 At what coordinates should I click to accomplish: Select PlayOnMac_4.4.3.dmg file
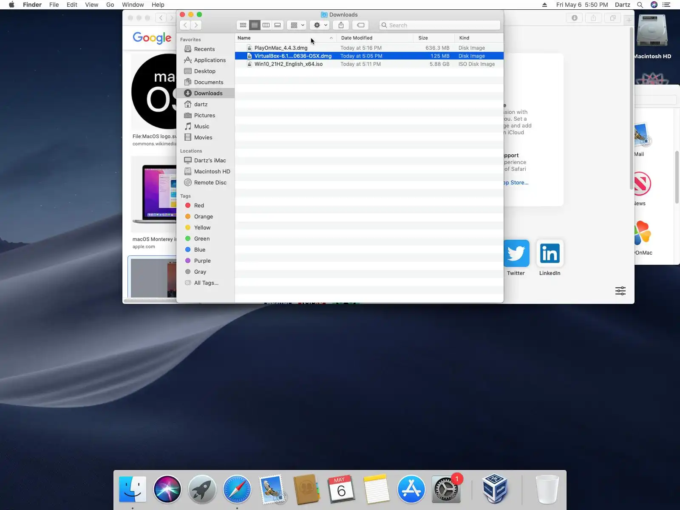[369, 48]
